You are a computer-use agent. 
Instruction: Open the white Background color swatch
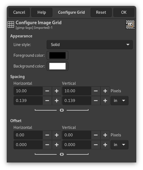(57, 66)
